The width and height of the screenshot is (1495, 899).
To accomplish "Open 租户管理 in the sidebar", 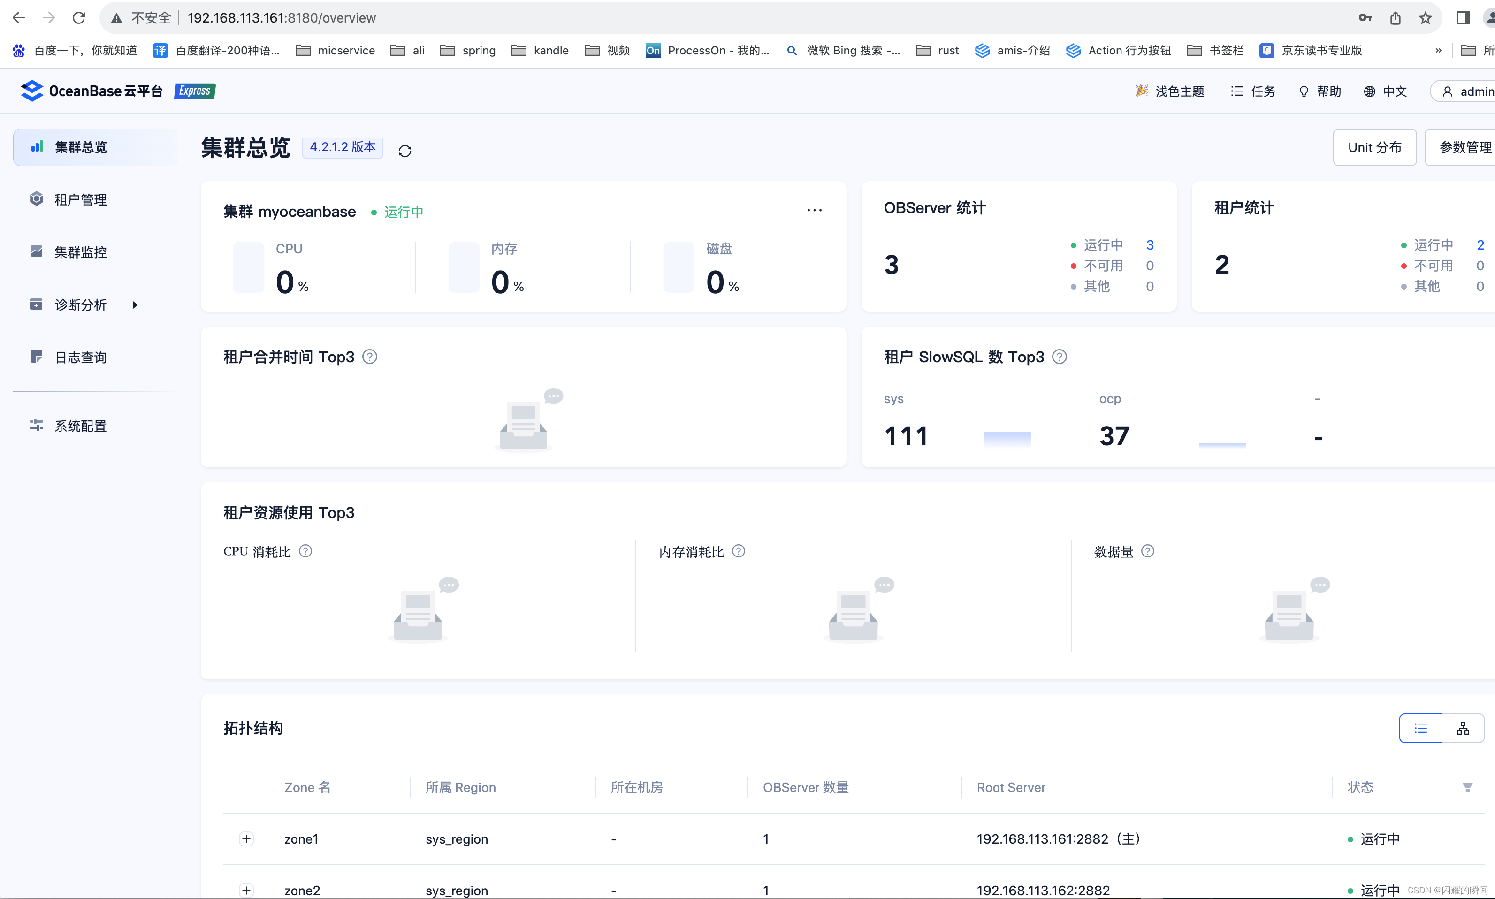I will point(80,200).
